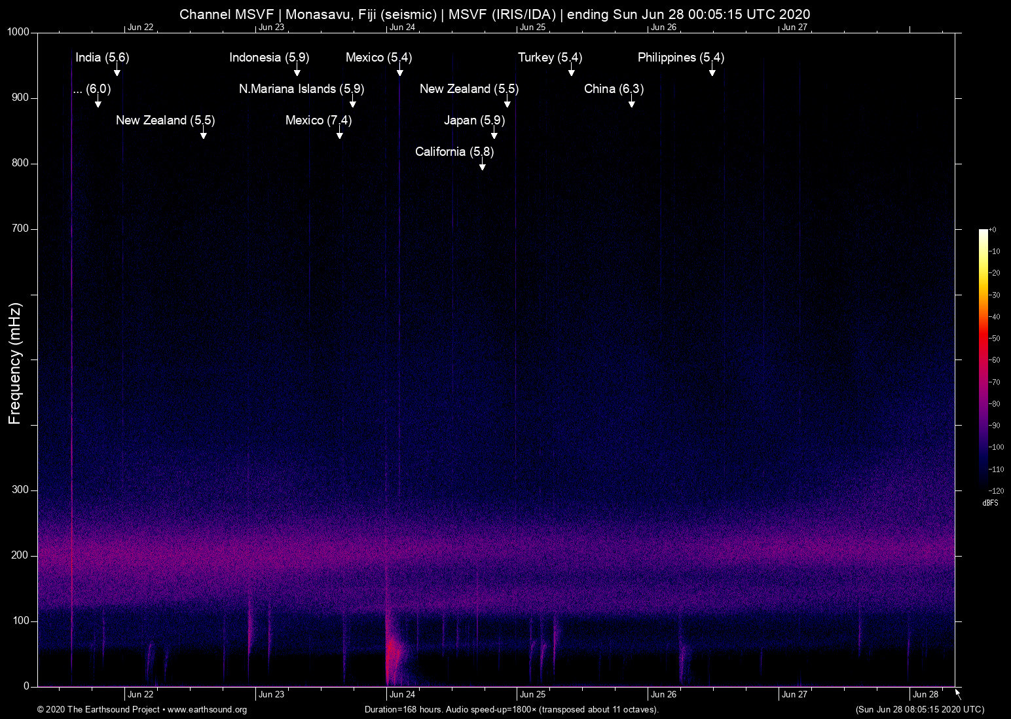Click the chart title 'Channel MSVF | Monasavu, Fiji'
Viewport: 1011px width, 719px height.
click(494, 14)
